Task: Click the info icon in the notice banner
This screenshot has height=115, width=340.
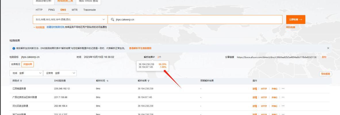Action: click(x=14, y=48)
